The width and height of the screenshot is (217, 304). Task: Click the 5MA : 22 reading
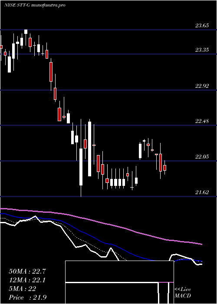[x=22, y=289]
